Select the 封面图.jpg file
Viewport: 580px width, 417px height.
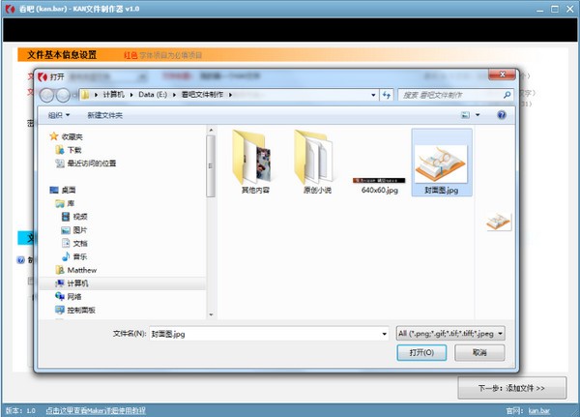pyautogui.click(x=442, y=163)
